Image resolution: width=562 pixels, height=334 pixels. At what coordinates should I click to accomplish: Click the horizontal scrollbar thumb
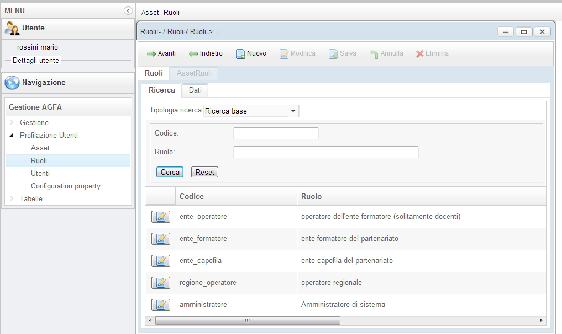point(248,320)
